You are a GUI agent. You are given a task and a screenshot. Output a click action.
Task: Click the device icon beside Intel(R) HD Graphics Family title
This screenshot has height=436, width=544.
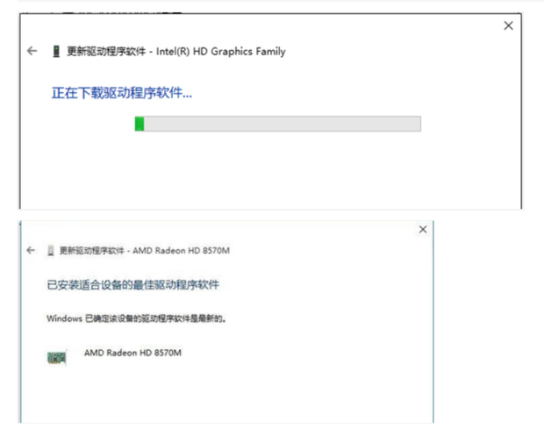click(x=56, y=52)
